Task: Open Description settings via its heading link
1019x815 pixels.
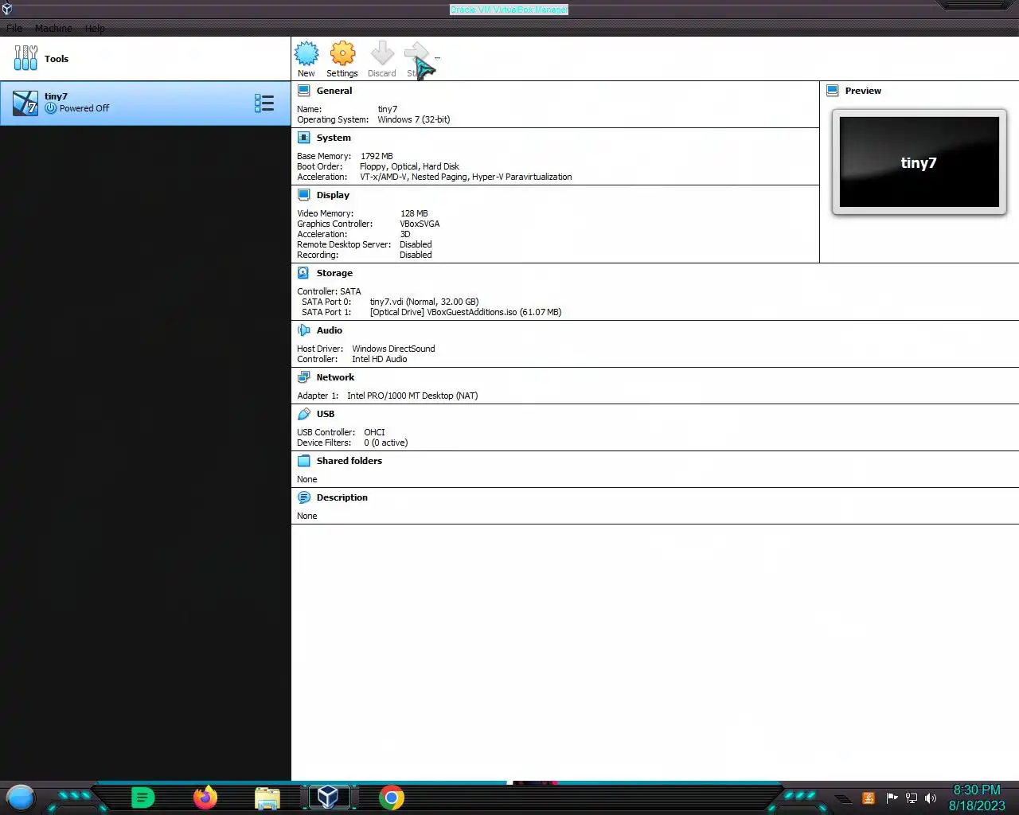Action: 342,497
